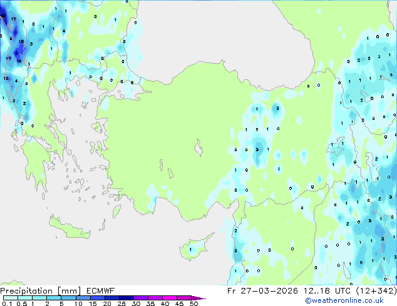
Task: Select the date text 'Fr 27-03-2026'
Action: 262,291
